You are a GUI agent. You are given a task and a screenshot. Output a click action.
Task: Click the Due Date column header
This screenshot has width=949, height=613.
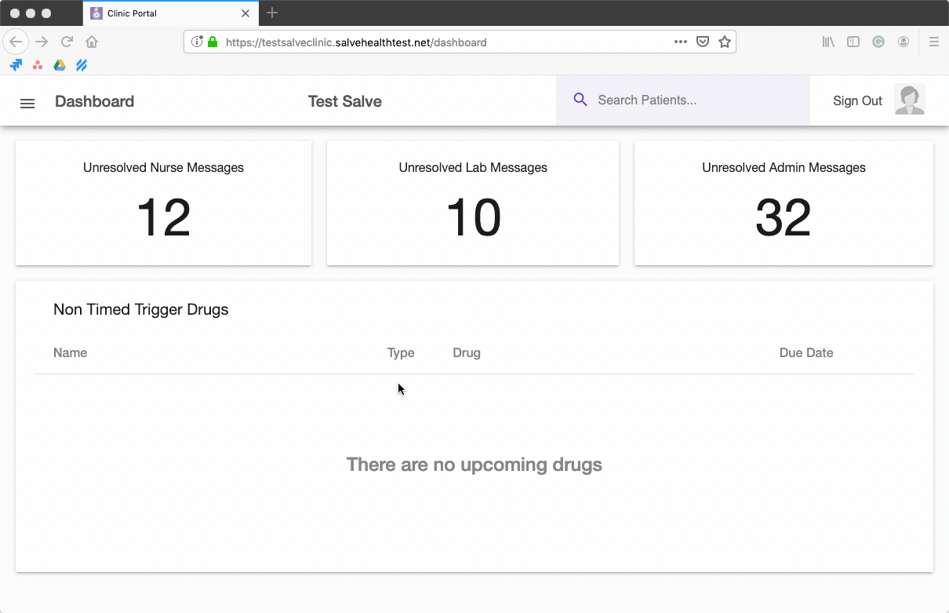click(806, 352)
